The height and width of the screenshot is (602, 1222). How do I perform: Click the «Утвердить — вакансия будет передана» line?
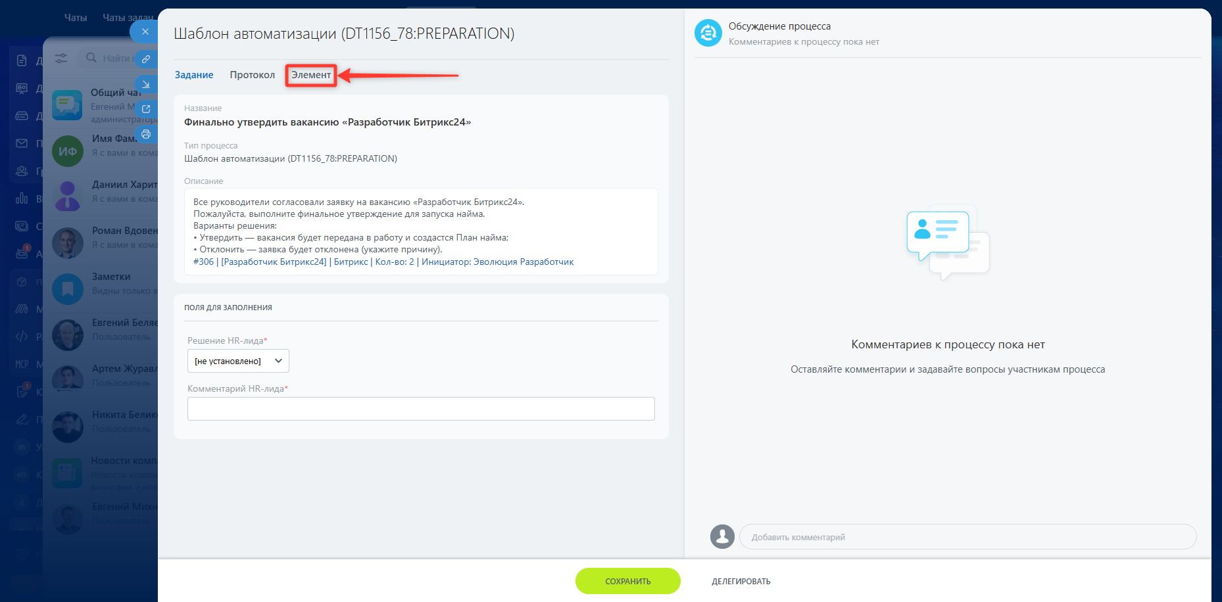(x=351, y=238)
